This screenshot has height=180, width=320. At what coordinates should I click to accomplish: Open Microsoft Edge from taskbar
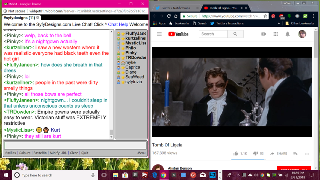(154, 175)
